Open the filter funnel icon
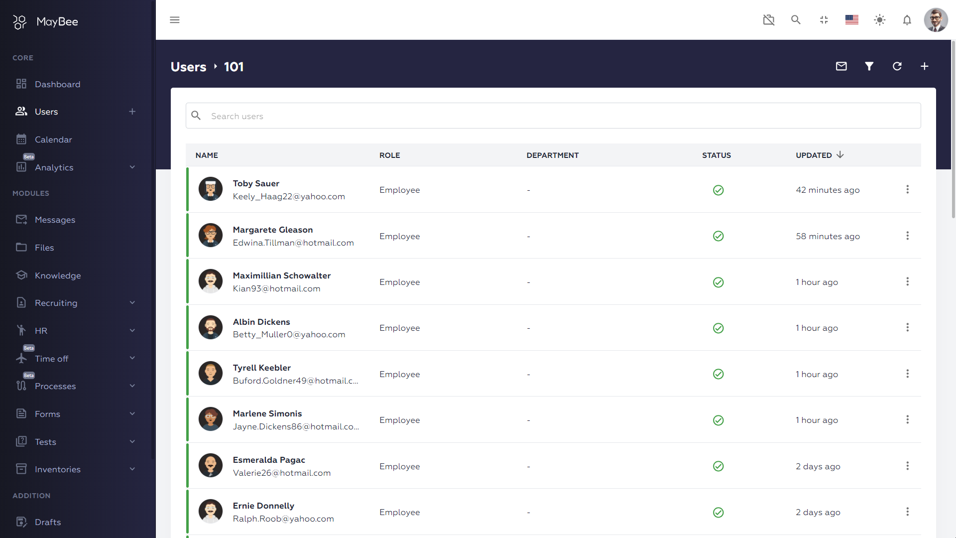This screenshot has width=956, height=538. [869, 66]
